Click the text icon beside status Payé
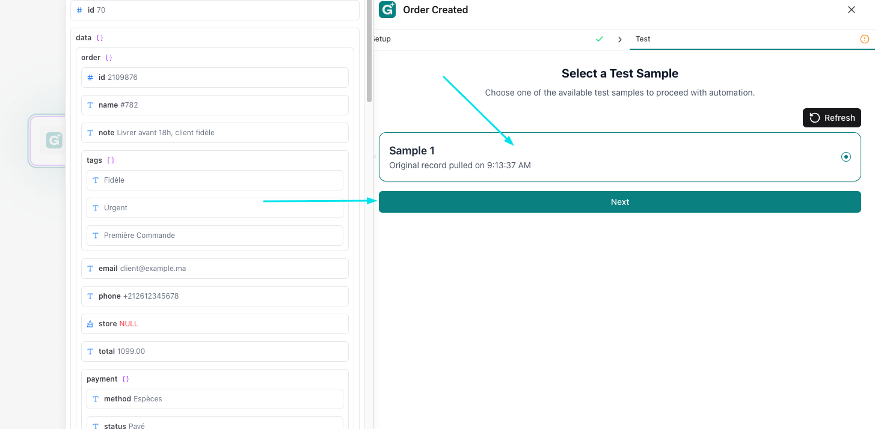This screenshot has height=429, width=875. [x=96, y=426]
